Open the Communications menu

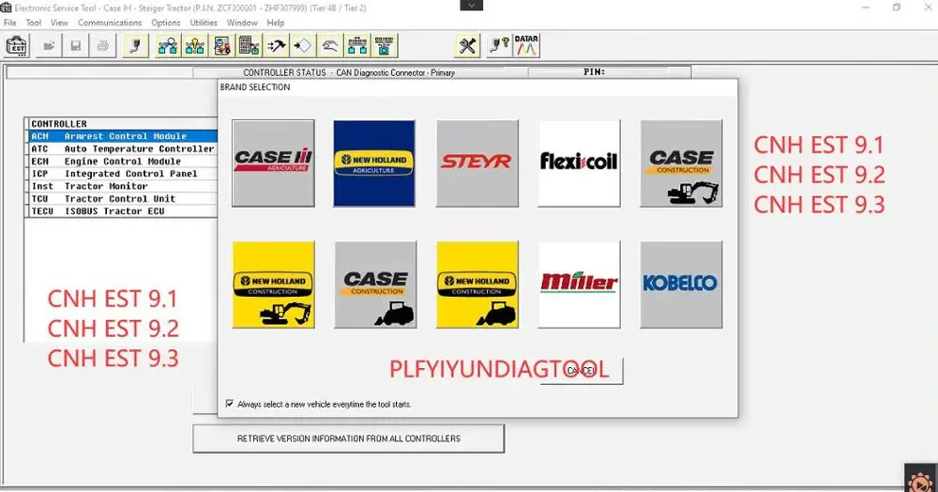coord(110,23)
